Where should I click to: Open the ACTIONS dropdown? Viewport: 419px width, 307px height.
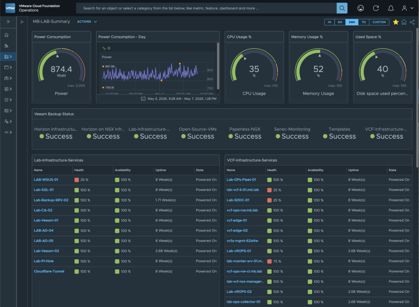click(87, 22)
